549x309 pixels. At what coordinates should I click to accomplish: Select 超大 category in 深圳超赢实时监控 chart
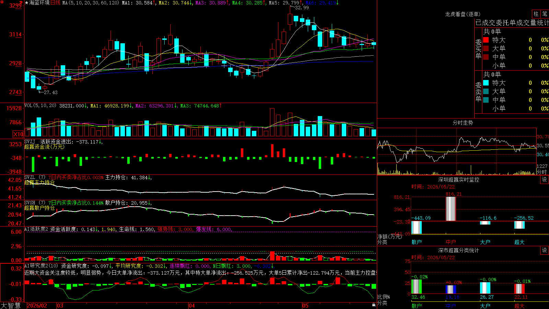[519, 242]
